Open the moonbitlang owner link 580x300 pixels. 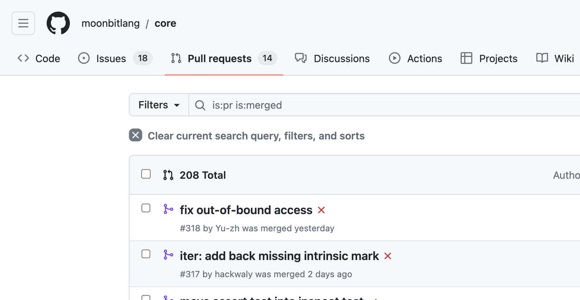[x=111, y=24]
